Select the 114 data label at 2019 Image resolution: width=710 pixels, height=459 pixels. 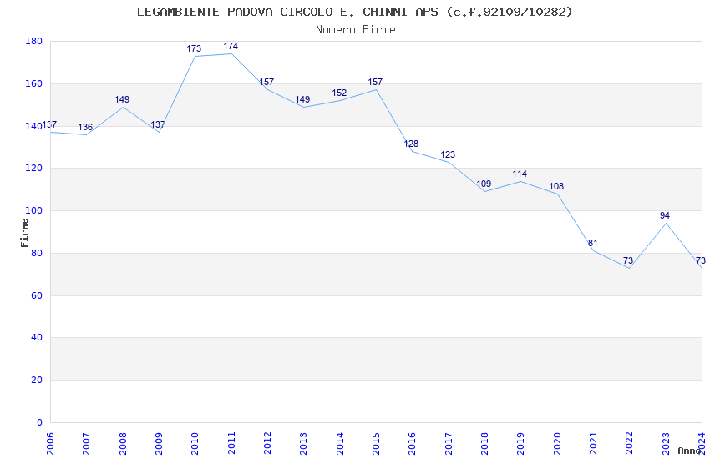(x=520, y=174)
